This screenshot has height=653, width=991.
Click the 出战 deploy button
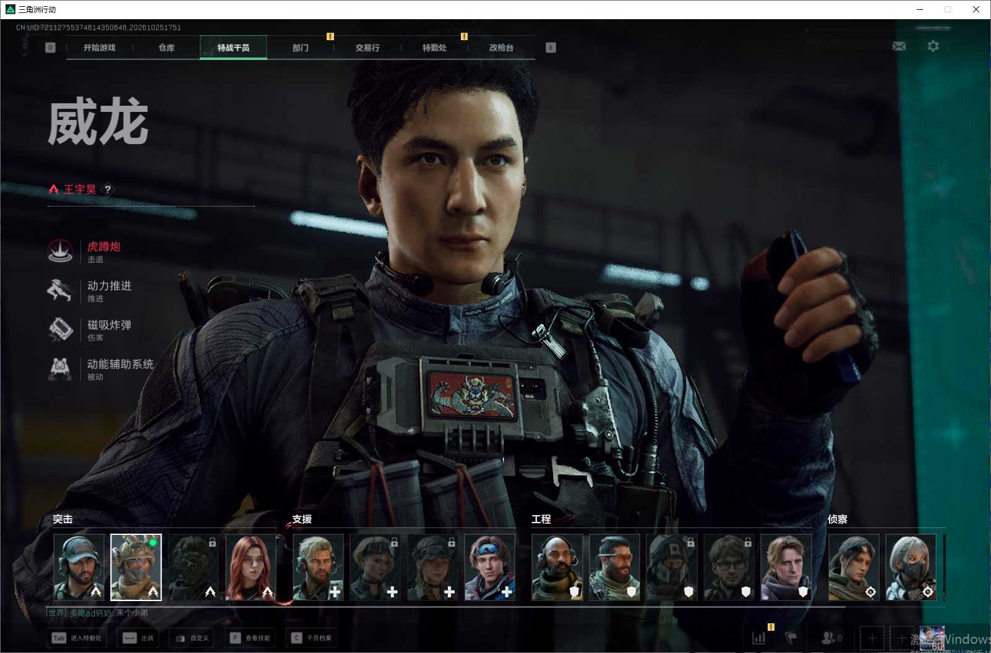click(138, 638)
